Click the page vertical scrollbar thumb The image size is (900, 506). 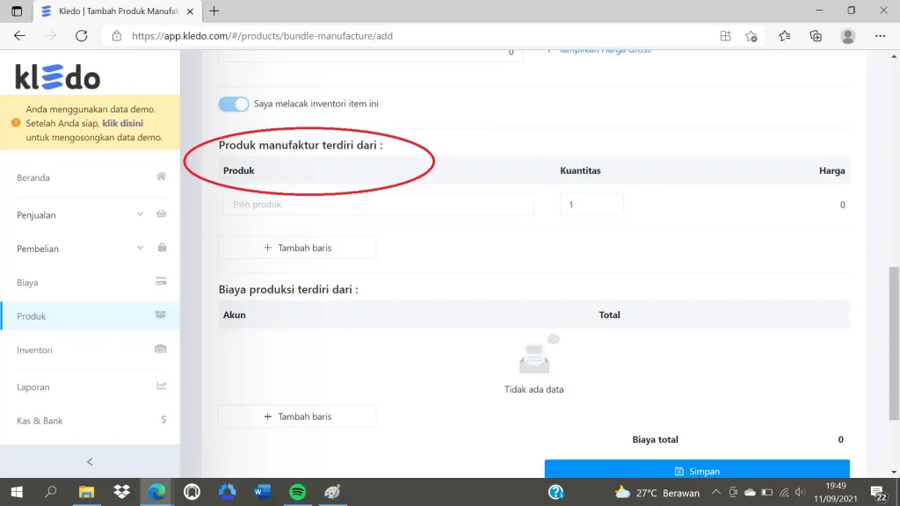pos(894,343)
